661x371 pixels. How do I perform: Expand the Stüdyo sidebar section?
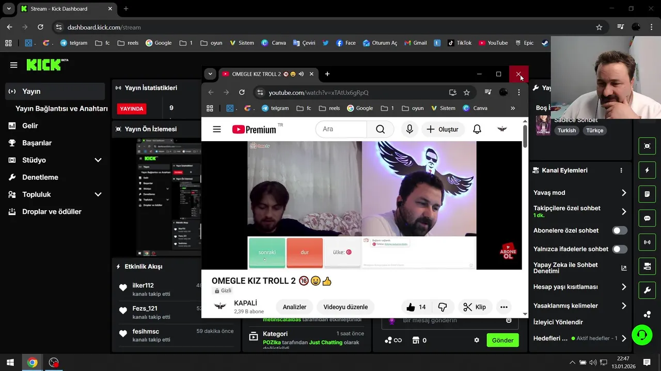pos(98,160)
